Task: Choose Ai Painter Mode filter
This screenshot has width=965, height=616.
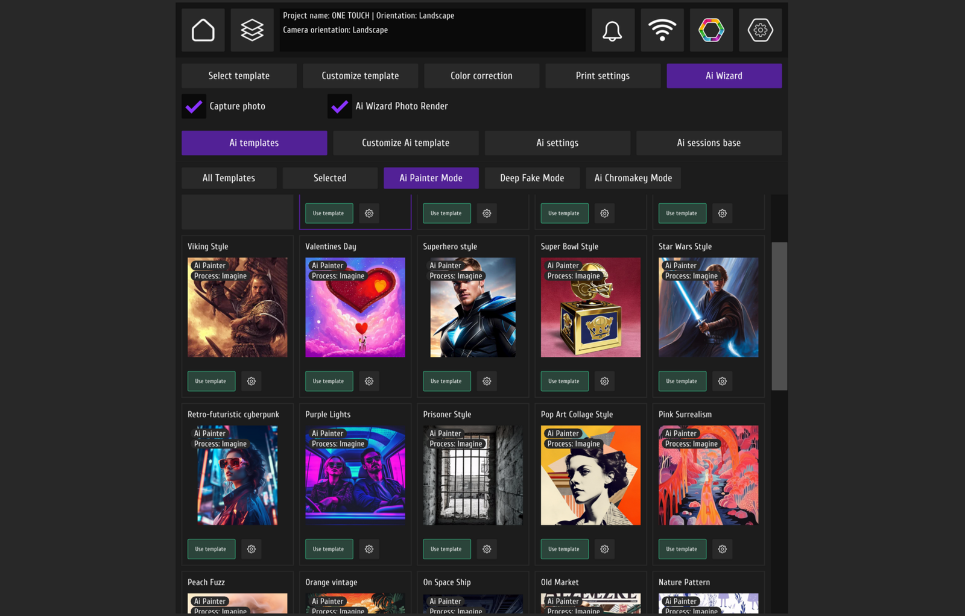Action: tap(431, 178)
